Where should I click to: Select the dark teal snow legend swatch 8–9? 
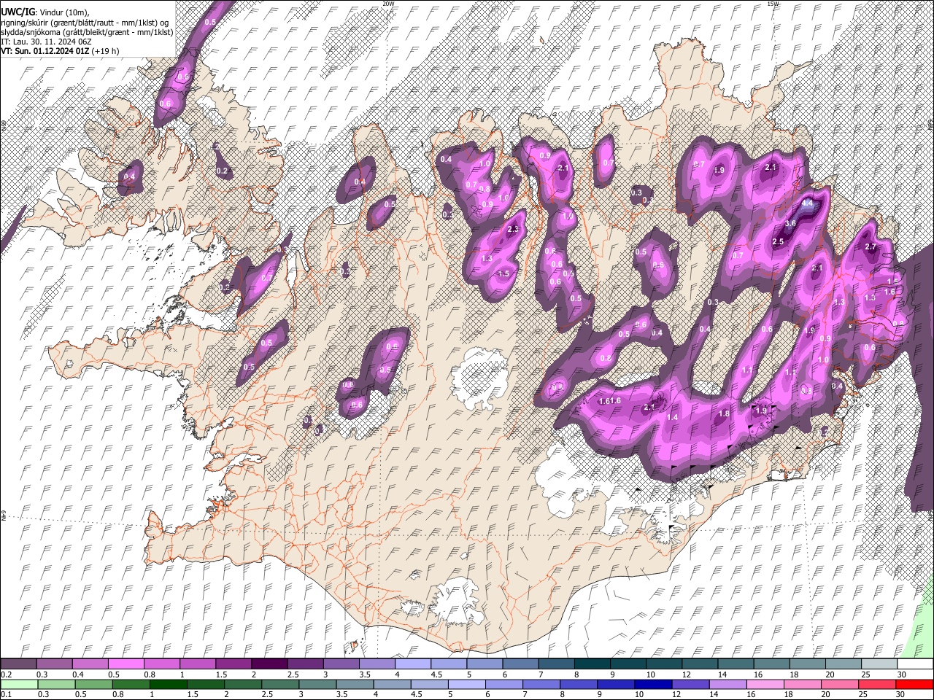pos(593,664)
